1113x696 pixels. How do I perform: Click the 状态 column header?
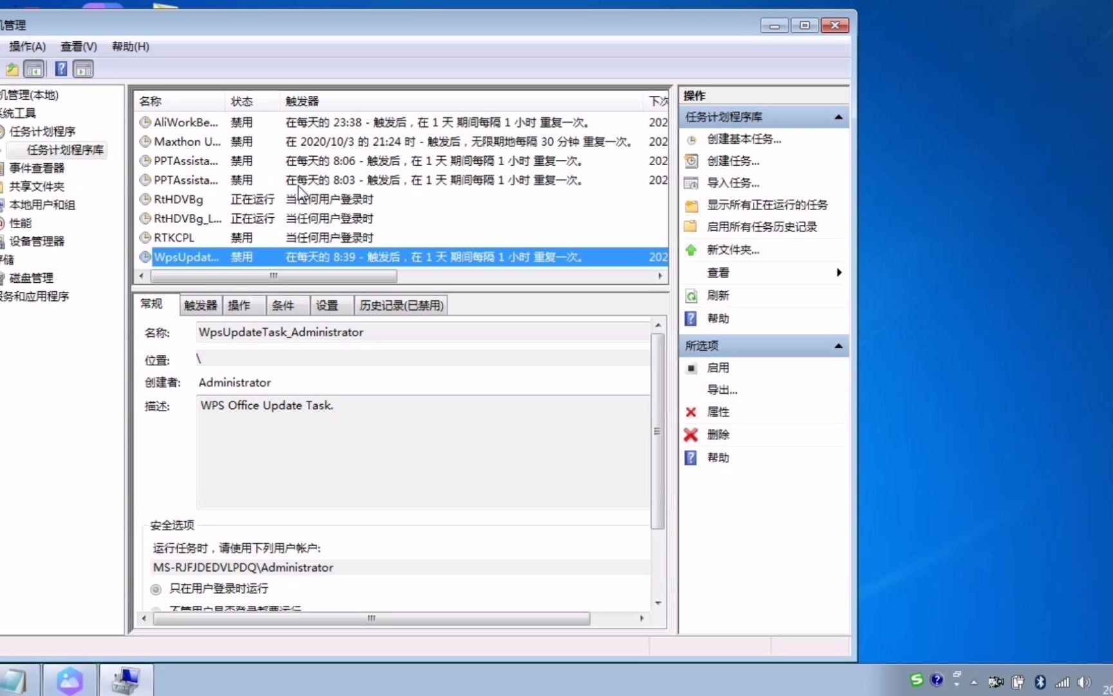tap(252, 101)
